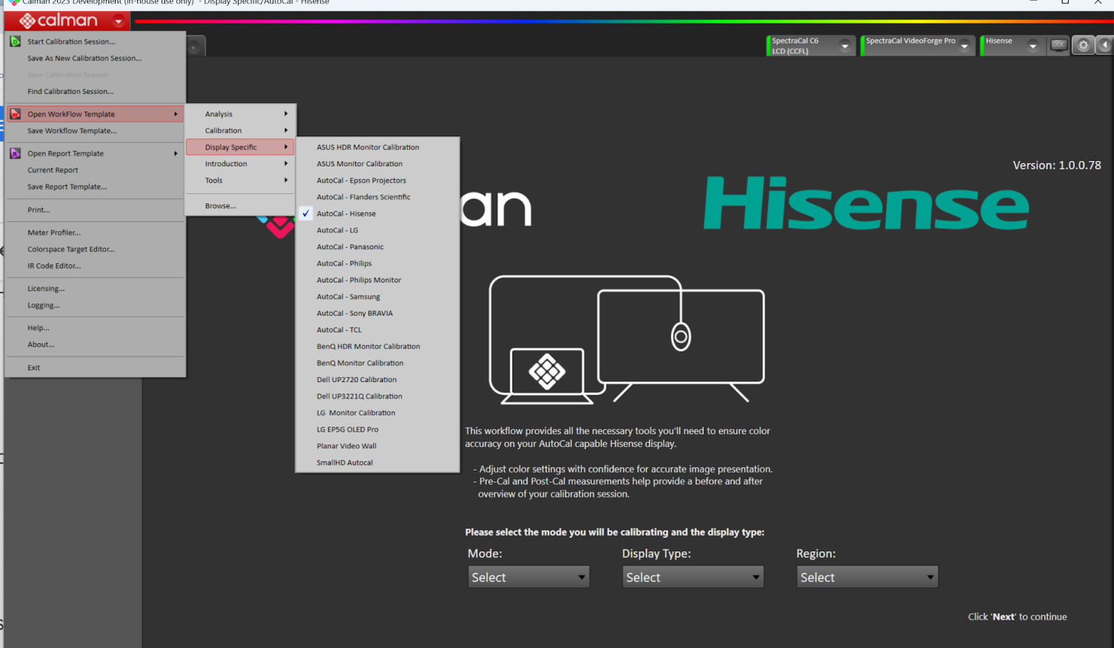Select Planar Video Wall workflow

377,447
